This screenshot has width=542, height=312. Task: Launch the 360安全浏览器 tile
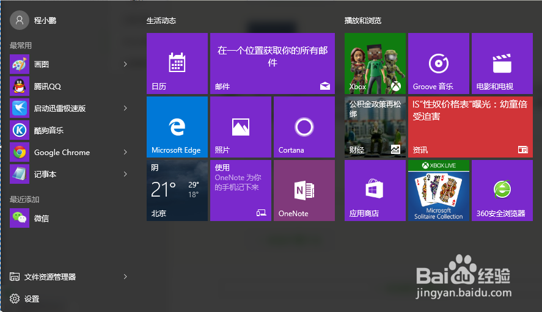point(502,190)
